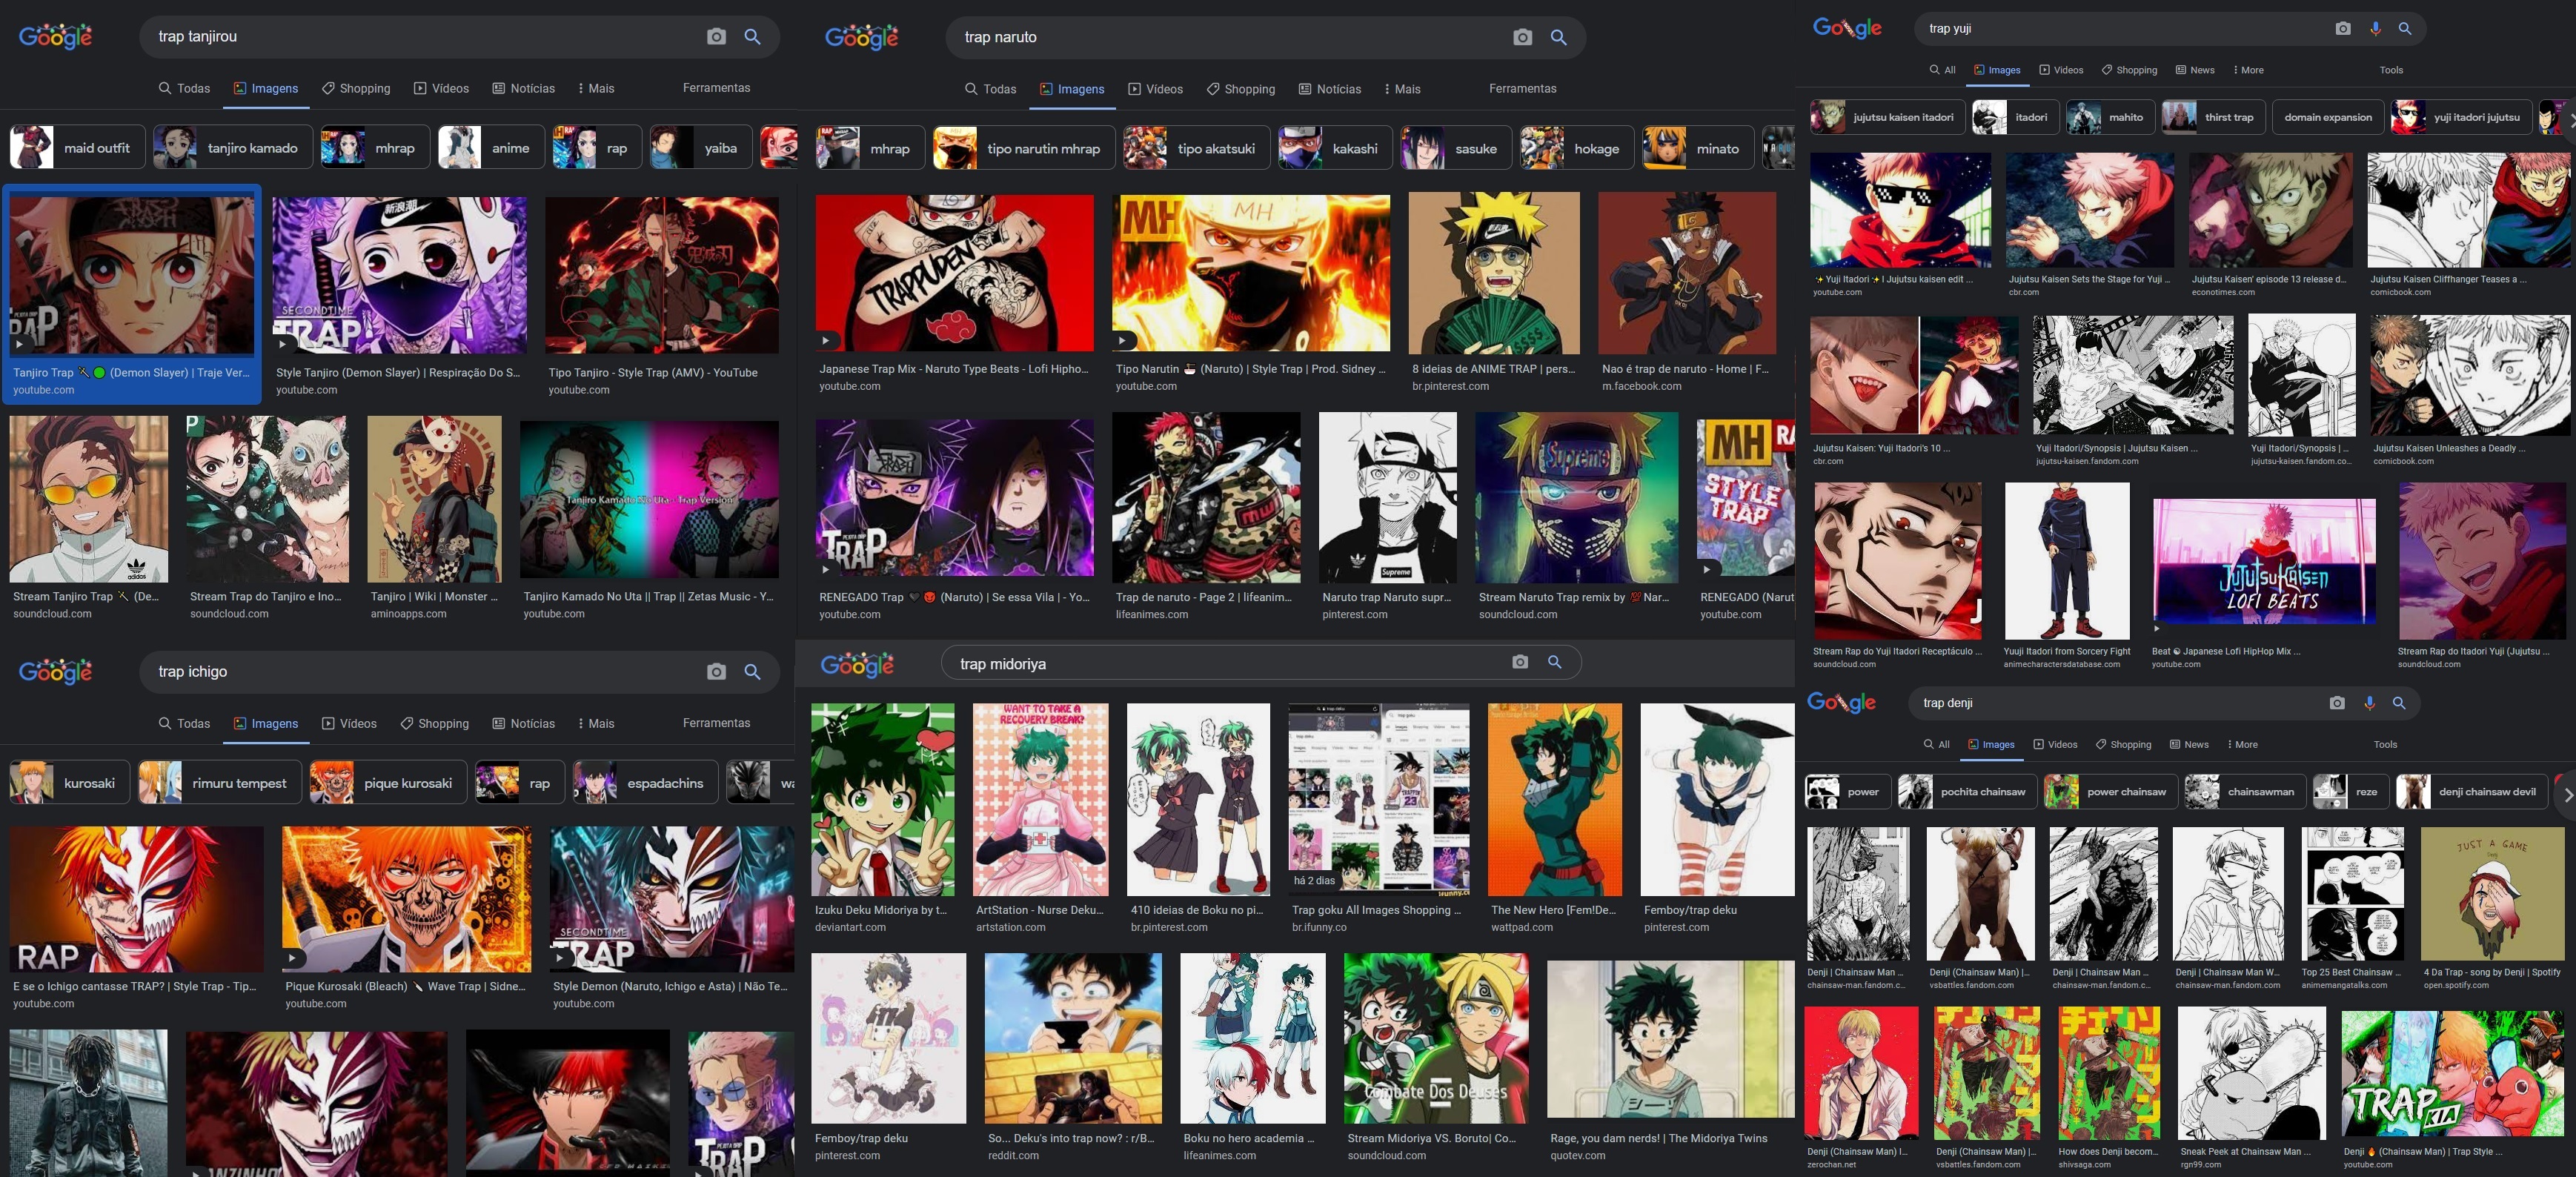This screenshot has height=1177, width=2576.
Task: Expand 'More' menu in 'trap denji' results
Action: pos(2242,744)
